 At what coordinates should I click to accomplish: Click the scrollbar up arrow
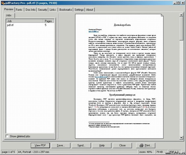[x=181, y=15]
